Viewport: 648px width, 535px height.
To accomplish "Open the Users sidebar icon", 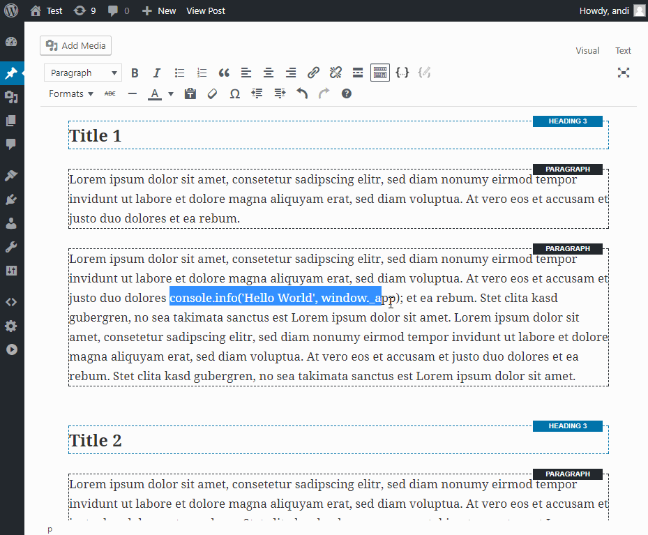I will 11,223.
